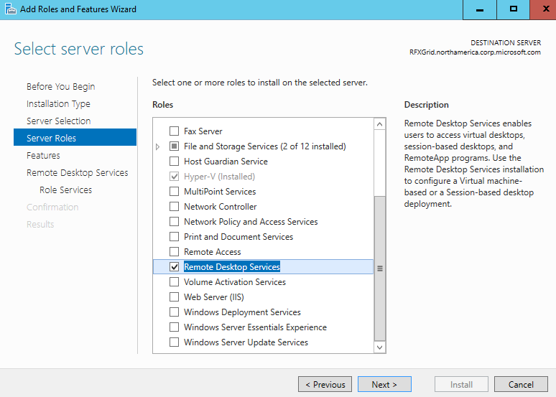This screenshot has width=556, height=397.
Task: Go back with the Previous button
Action: tap(325, 384)
